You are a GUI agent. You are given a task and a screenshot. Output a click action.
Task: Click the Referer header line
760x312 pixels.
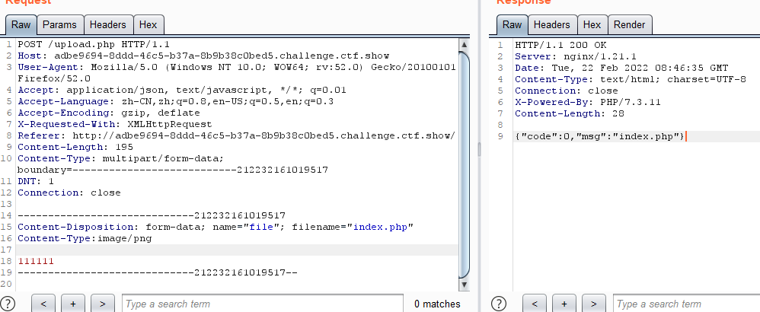pyautogui.click(x=237, y=135)
